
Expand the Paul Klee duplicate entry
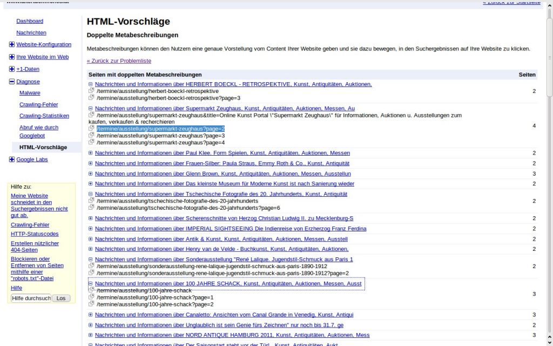[91, 153]
